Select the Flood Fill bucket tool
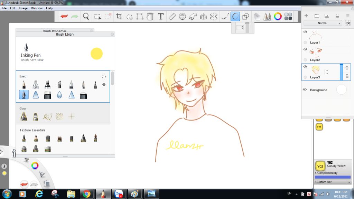This screenshot has width=354, height=199. [150, 16]
